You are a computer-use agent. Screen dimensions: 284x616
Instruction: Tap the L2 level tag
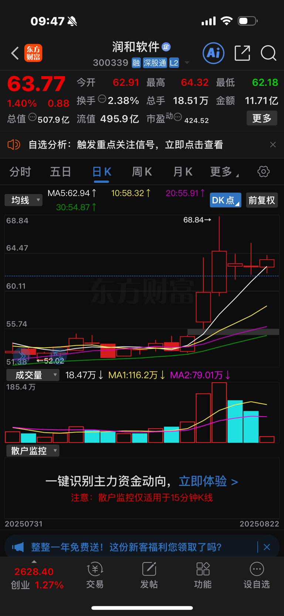(x=174, y=63)
